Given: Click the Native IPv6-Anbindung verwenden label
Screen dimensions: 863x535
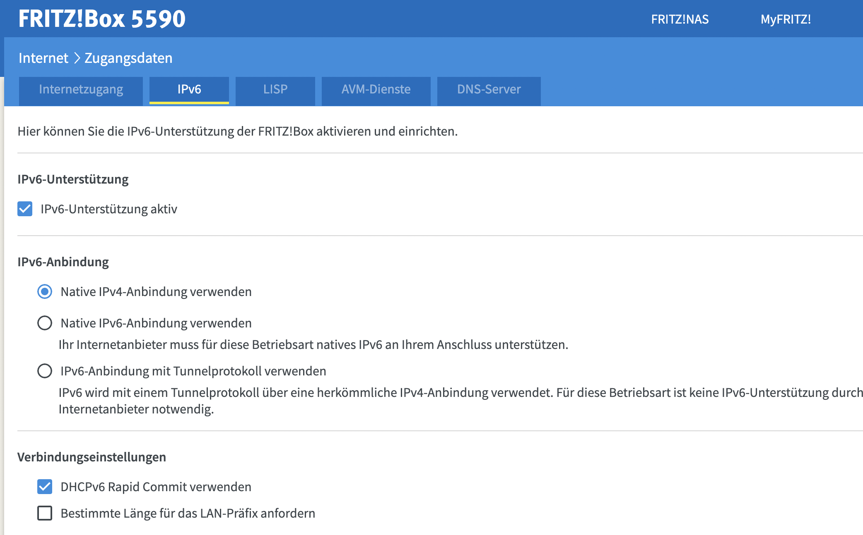Looking at the screenshot, I should coord(156,323).
